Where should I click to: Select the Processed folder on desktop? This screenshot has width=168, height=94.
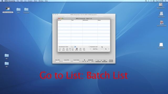[x=26, y=10]
